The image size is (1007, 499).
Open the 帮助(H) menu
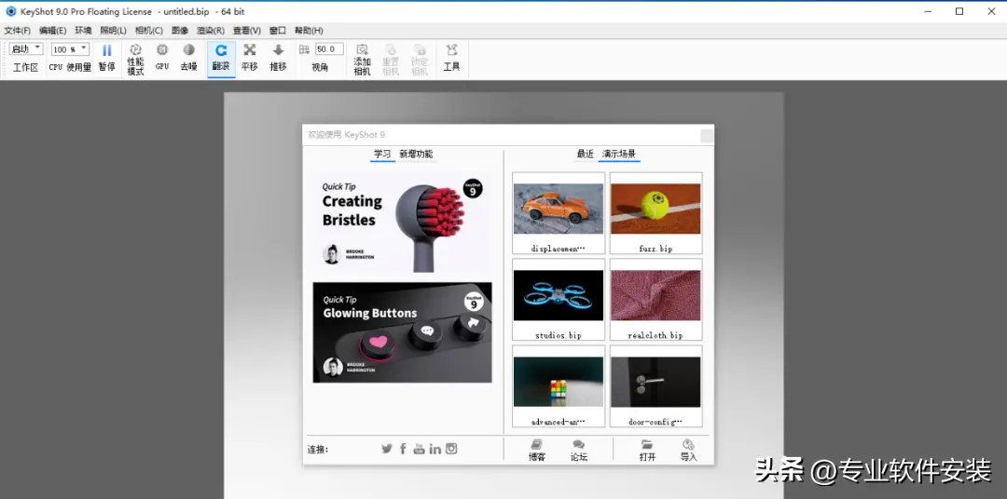click(309, 31)
